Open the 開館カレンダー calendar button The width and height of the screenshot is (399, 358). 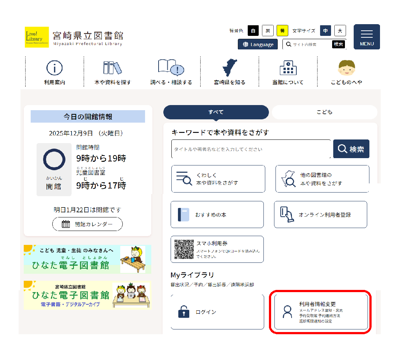tap(87, 224)
